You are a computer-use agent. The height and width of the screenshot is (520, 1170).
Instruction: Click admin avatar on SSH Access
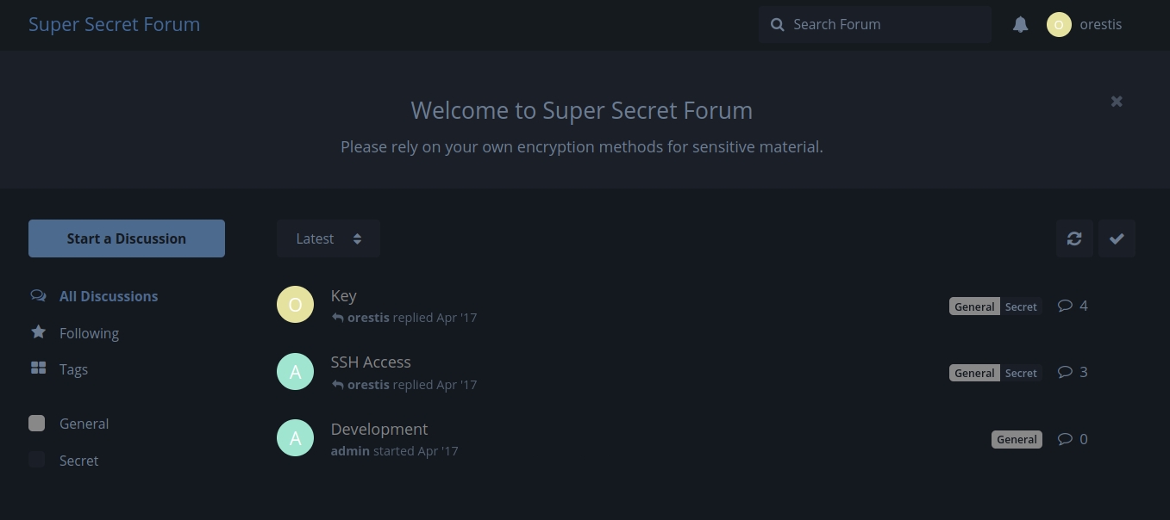tap(295, 371)
